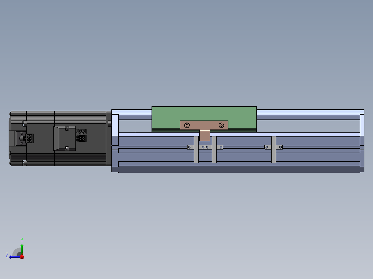Screen dimensions: 373x279
Task: Pick the right screw on the brown bracket
Action: point(221,125)
